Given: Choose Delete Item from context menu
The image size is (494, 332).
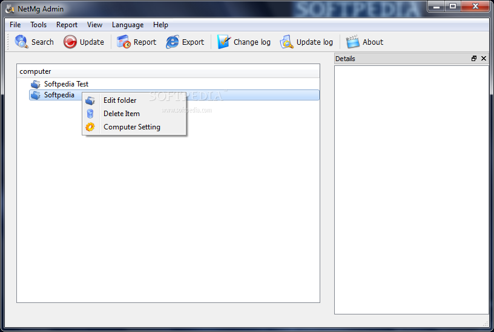Looking at the screenshot, I should point(134,114).
